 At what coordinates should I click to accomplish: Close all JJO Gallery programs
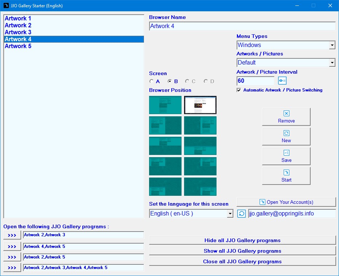(x=242, y=261)
